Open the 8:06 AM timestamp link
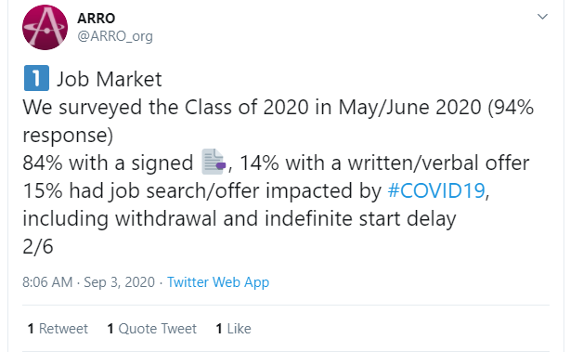 47,282
